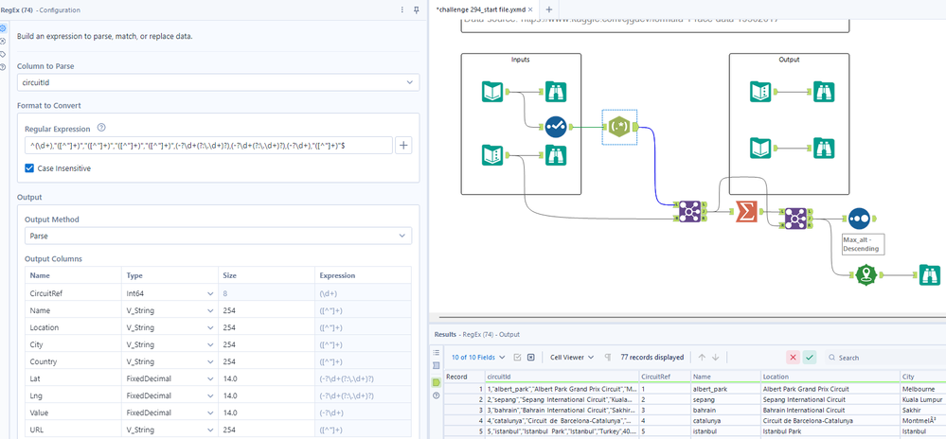Open a new workflow tab with plus
The width and height of the screenshot is (946, 439).
coord(548,9)
